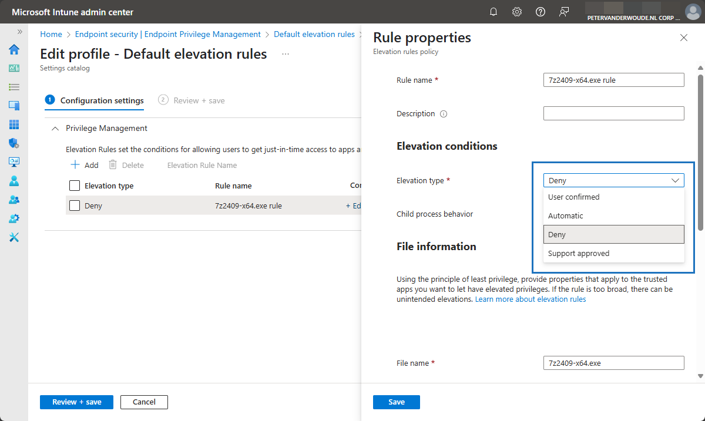Open Learn more about elevation rules link
This screenshot has width=705, height=421.
coord(531,299)
